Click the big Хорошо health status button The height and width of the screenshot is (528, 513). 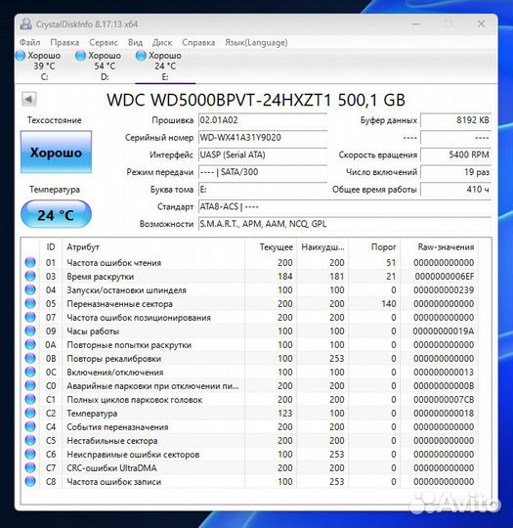[57, 153]
